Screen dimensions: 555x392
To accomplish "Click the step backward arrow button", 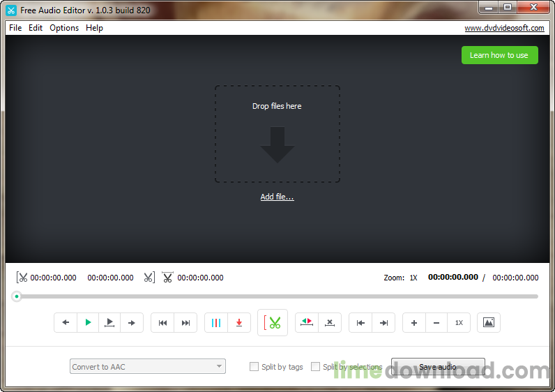I will pyautogui.click(x=66, y=322).
